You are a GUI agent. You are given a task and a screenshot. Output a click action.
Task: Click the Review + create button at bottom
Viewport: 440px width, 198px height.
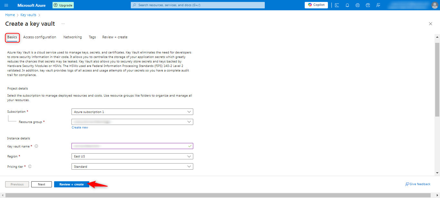coord(72,184)
